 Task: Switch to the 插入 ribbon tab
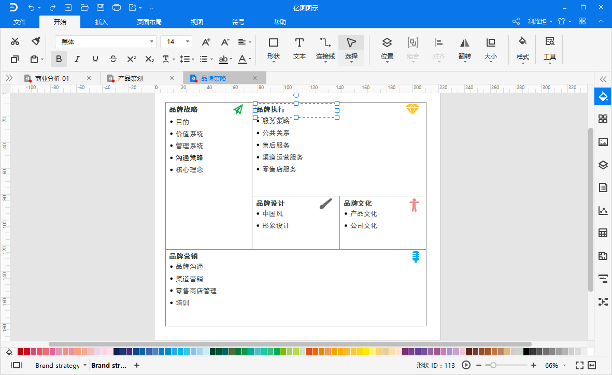tap(102, 22)
